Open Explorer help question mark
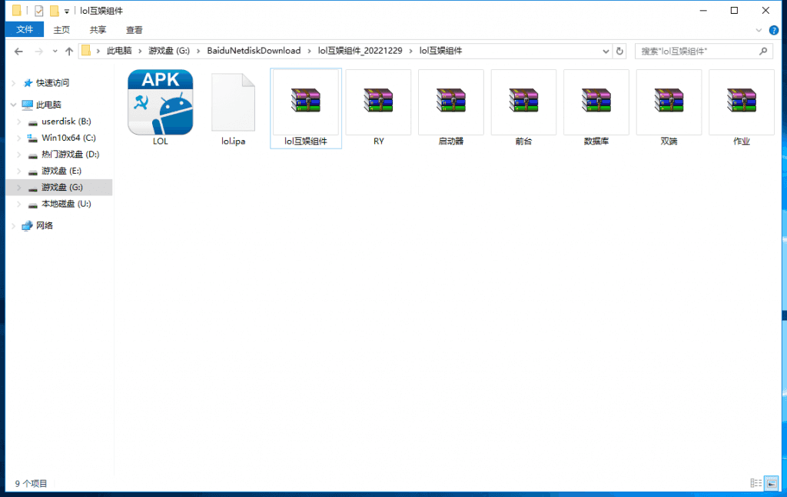787x497 pixels. coord(773,30)
